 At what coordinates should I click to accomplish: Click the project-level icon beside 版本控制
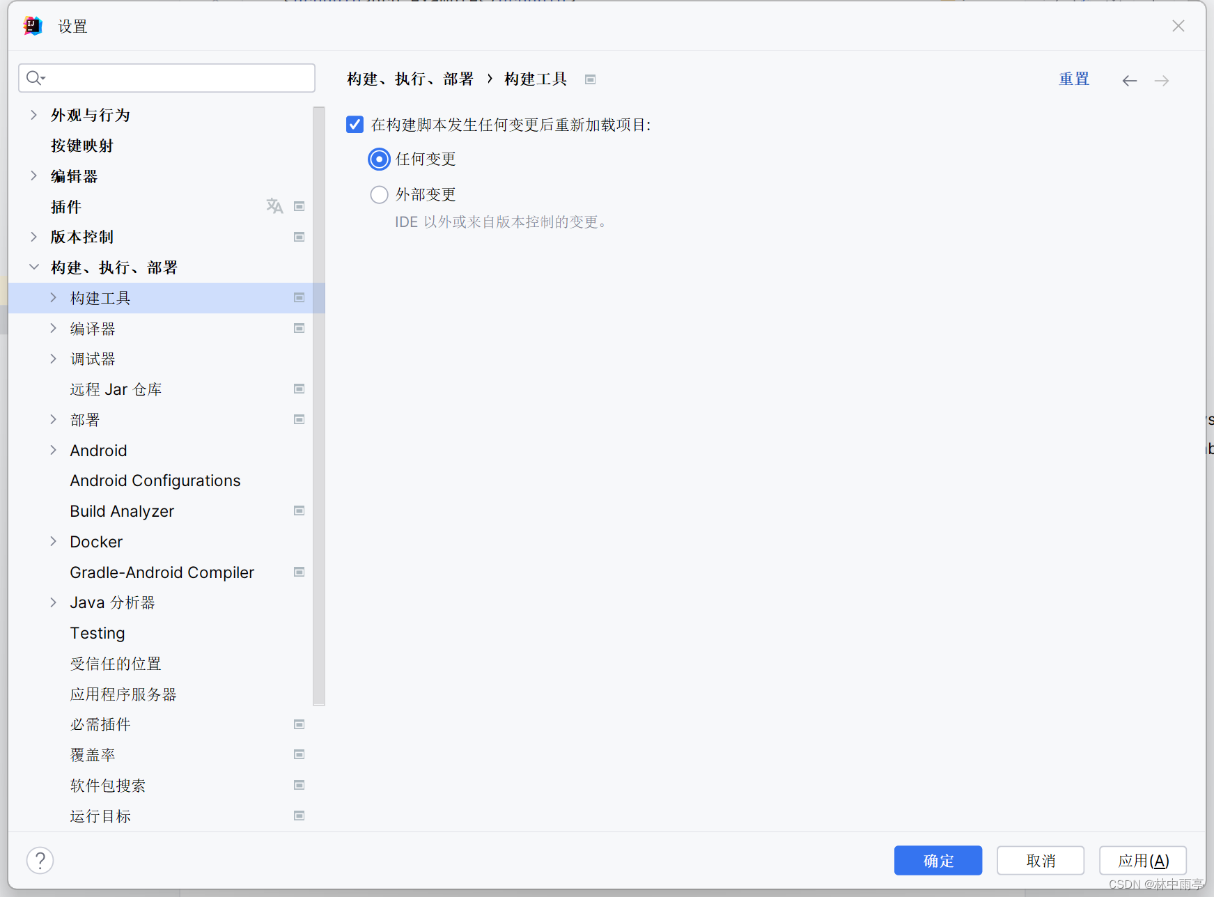299,237
